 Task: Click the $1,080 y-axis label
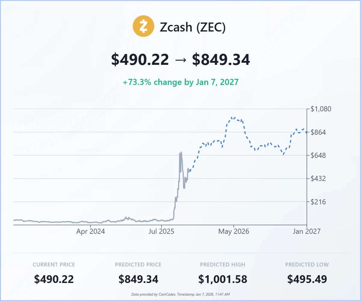point(321,109)
